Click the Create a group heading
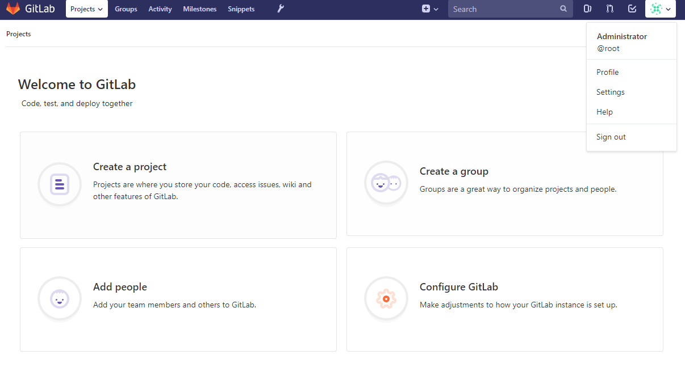685x367 pixels. tap(454, 171)
